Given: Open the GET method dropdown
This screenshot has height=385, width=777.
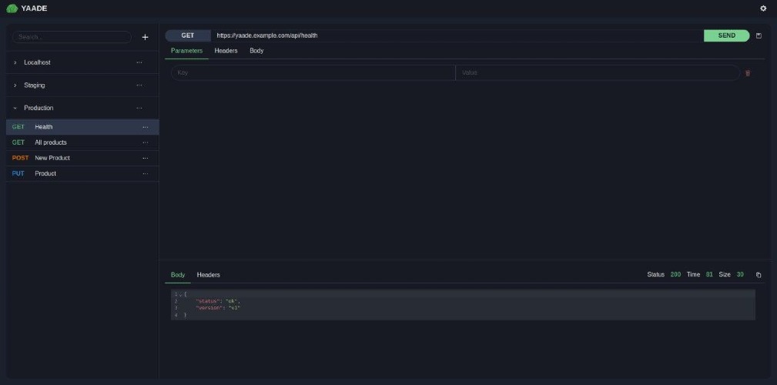Looking at the screenshot, I should coord(188,35).
